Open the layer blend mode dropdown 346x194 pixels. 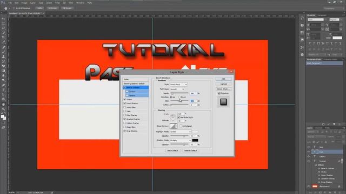pos(316,136)
